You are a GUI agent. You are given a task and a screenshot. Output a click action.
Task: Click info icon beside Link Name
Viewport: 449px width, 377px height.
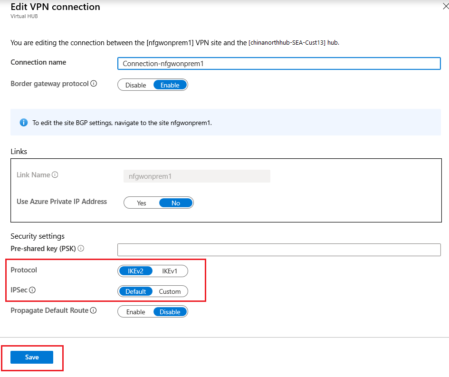(x=55, y=175)
